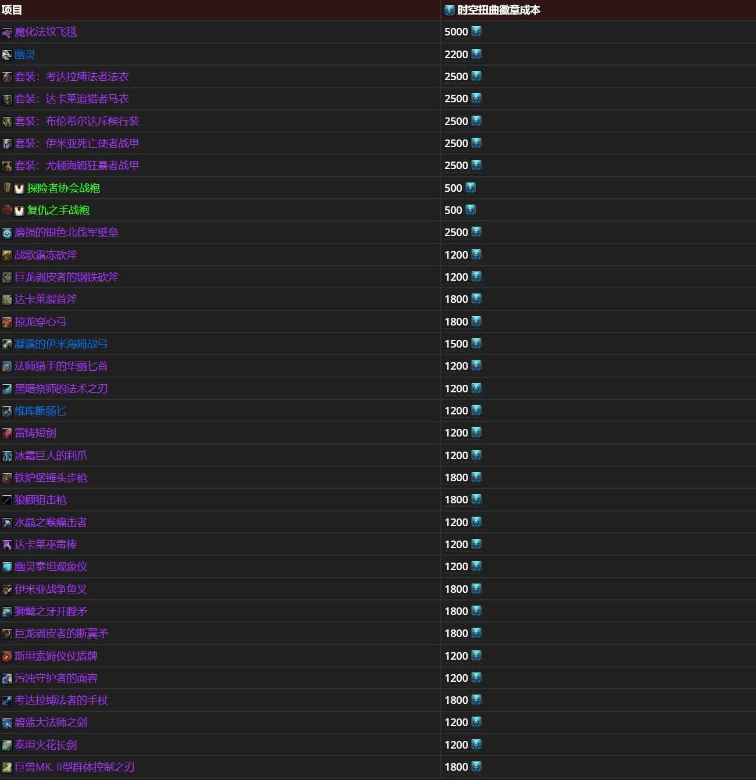Click the Horde faction icon in 复仇之手战袍 row
756x780 pixels.
coord(7,210)
